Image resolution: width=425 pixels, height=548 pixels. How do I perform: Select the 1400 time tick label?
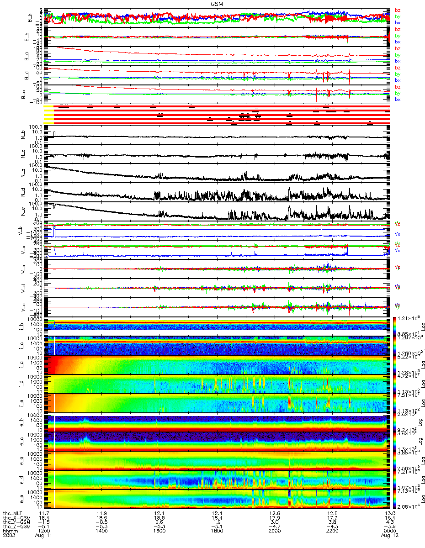point(101,530)
